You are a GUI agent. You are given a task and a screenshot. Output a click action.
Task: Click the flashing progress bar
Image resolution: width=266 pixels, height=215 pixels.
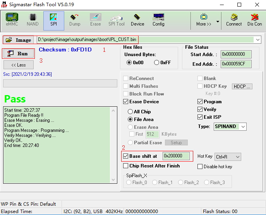pyautogui.click(x=60, y=84)
